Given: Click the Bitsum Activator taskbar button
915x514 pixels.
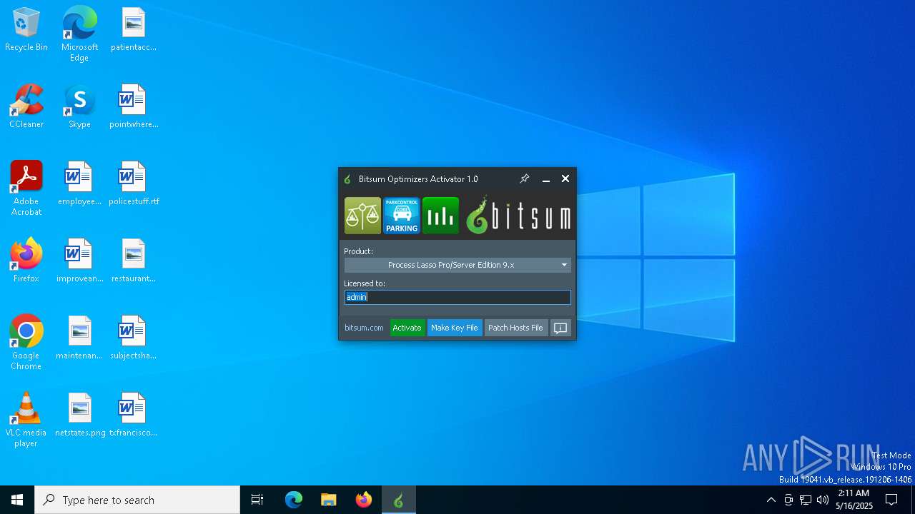Looking at the screenshot, I should tap(399, 500).
